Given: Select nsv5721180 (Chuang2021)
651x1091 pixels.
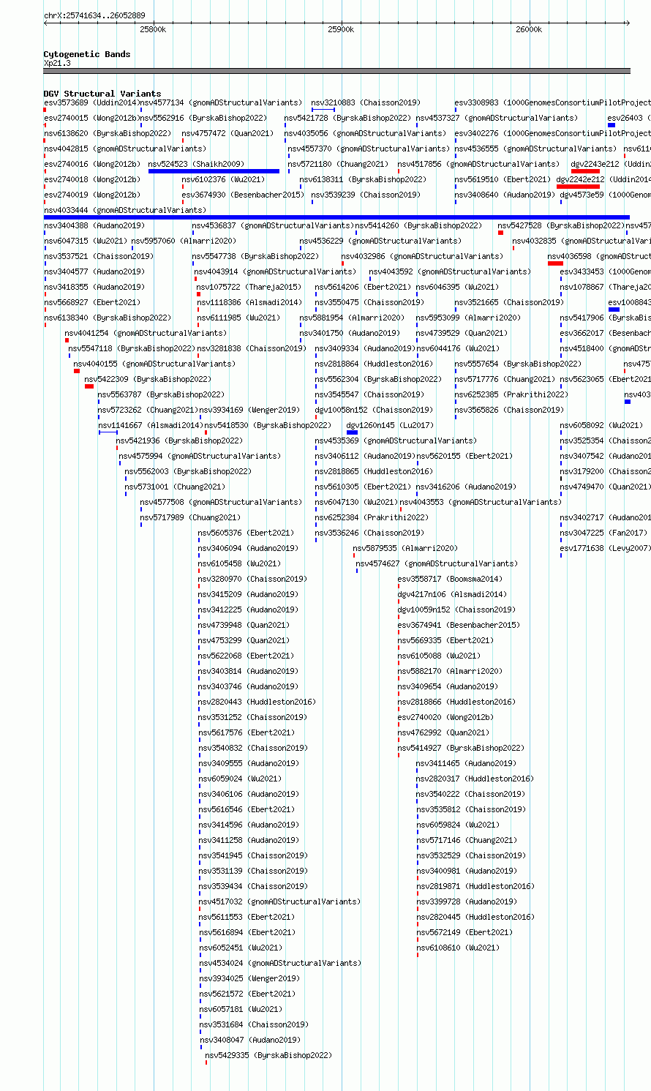Looking at the screenshot, I should 339,164.
